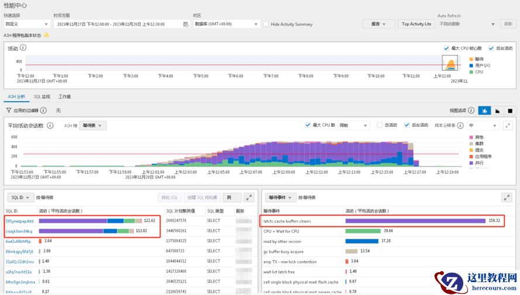Maximize the average active sessions chart
Image resolution: width=520 pixels, height=295 pixels.
508,126
